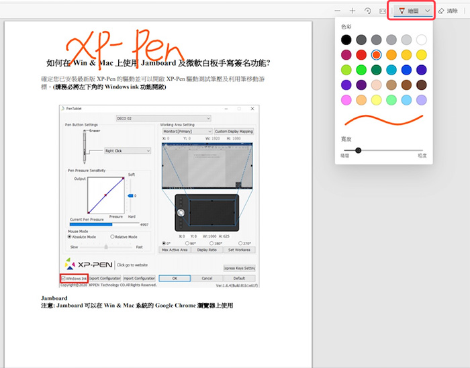Click the Display Ratio button
470x368 pixels.
(x=207, y=250)
